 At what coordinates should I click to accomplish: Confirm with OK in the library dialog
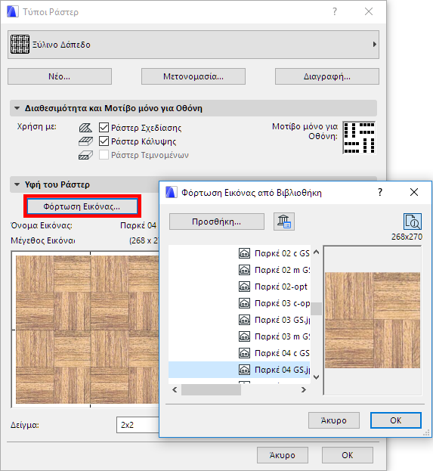(x=395, y=420)
